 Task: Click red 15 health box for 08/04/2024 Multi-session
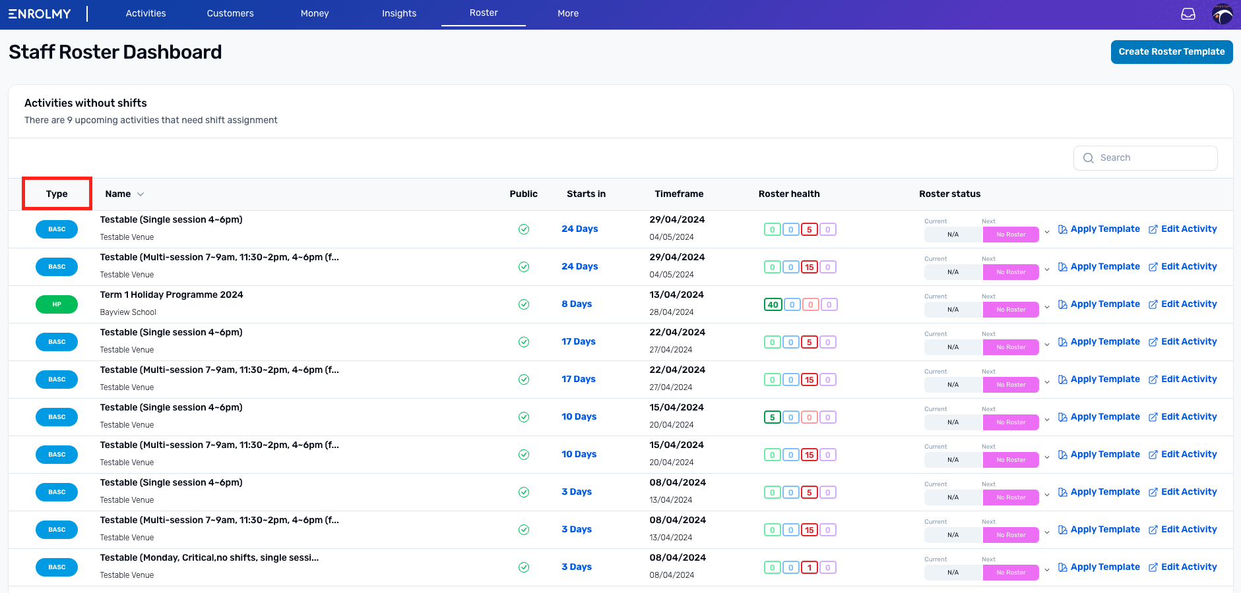coord(810,530)
